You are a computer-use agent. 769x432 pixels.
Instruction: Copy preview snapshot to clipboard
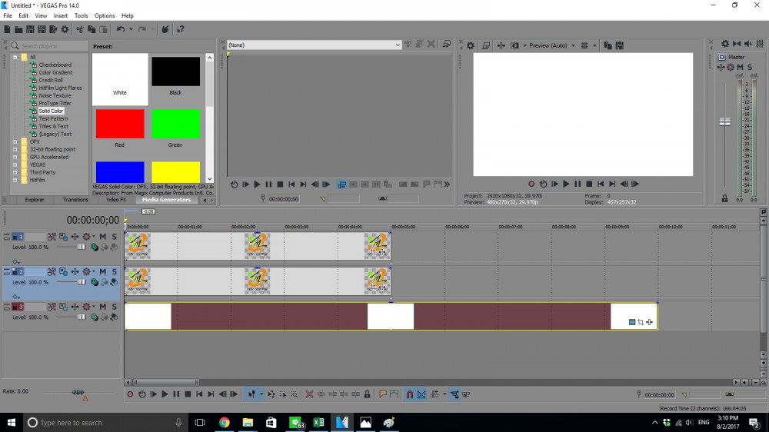(x=608, y=45)
